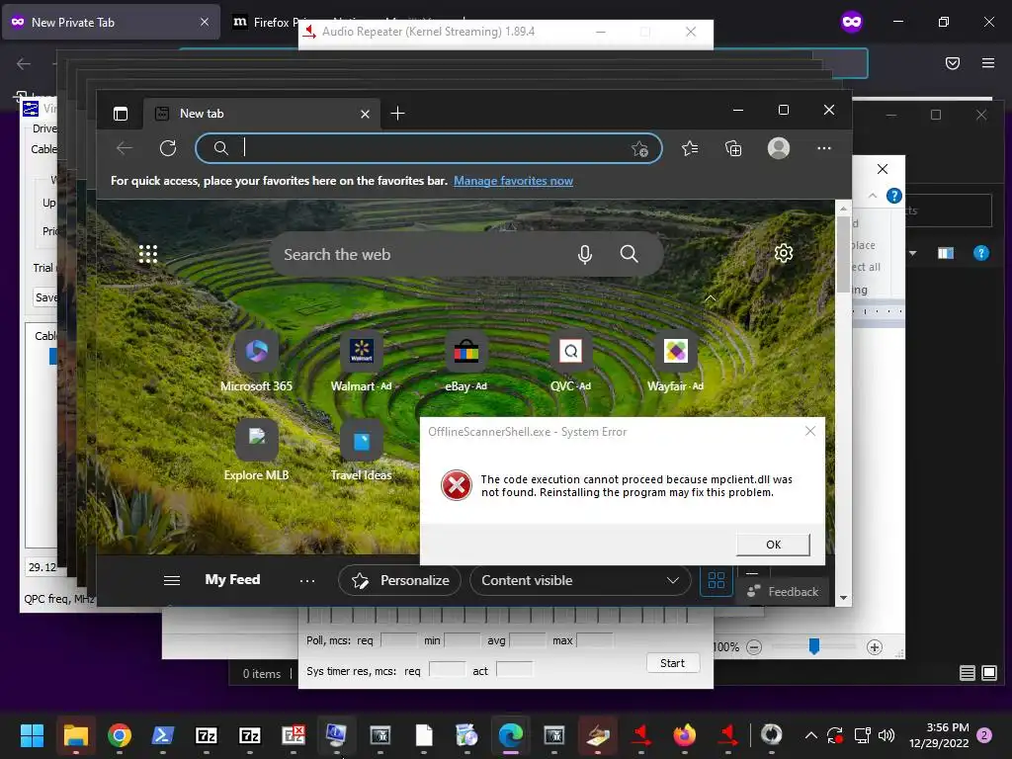
Task: Open PowerShell from the taskbar
Action: point(163,735)
